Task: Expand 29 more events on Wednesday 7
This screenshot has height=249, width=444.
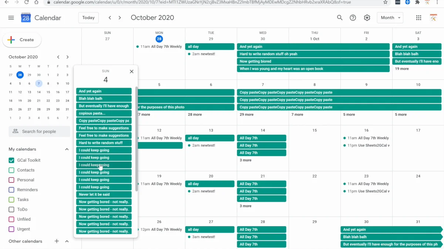Action: [246, 114]
